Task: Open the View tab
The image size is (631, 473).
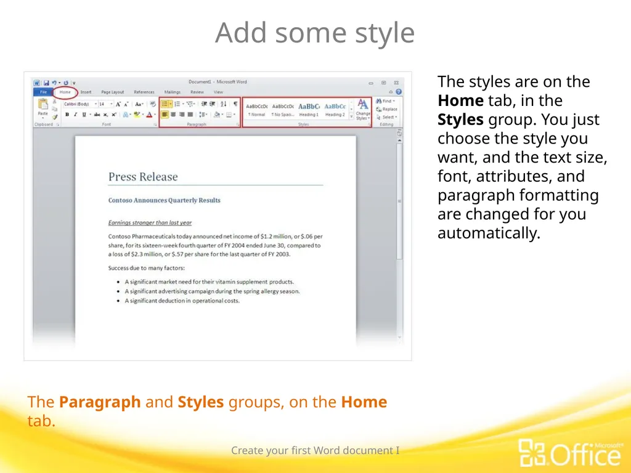Action: 219,92
